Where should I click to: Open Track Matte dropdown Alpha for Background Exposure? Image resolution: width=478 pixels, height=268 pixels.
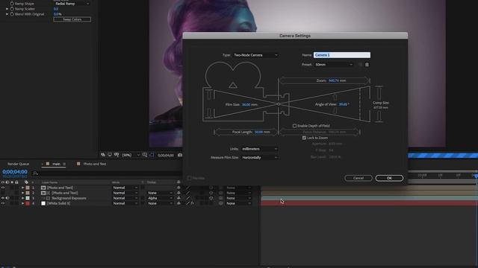coord(160,198)
